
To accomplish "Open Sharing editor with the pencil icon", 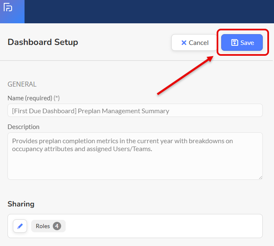I will (x=20, y=226).
